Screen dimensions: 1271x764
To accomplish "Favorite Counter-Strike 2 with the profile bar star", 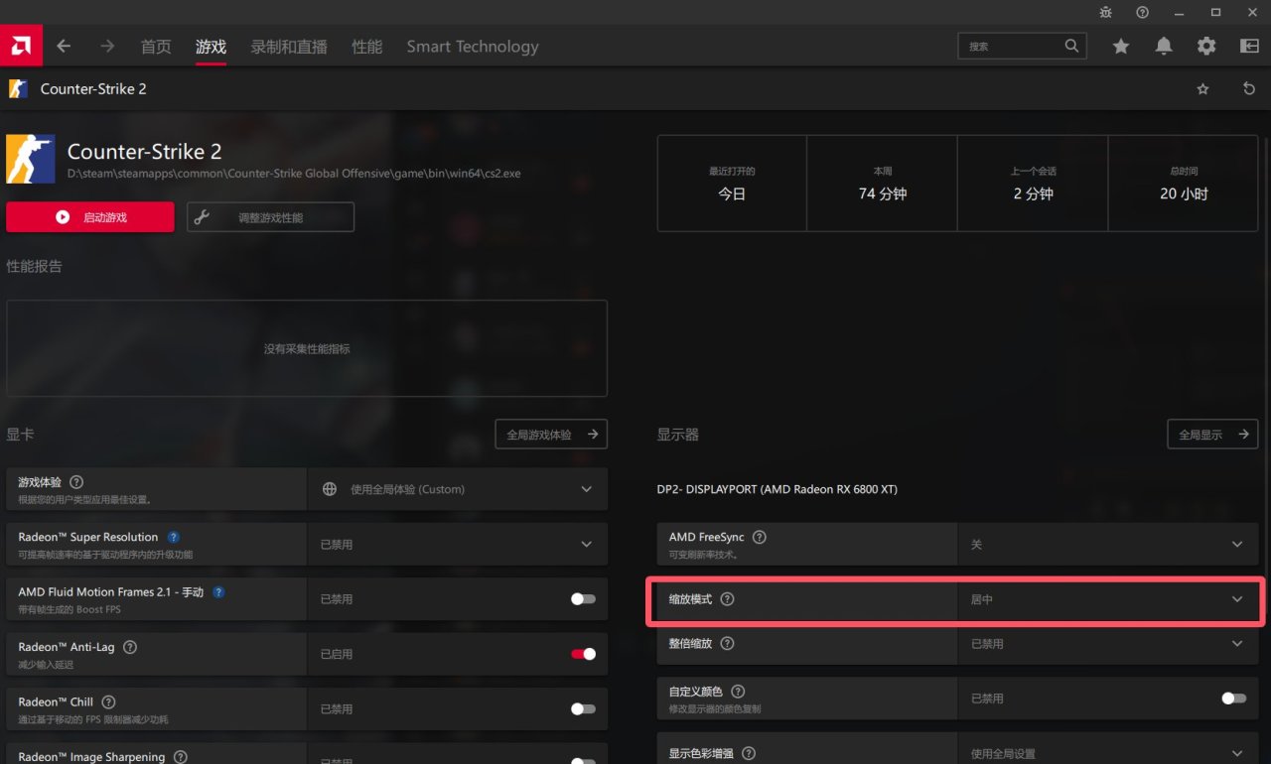I will 1202,89.
